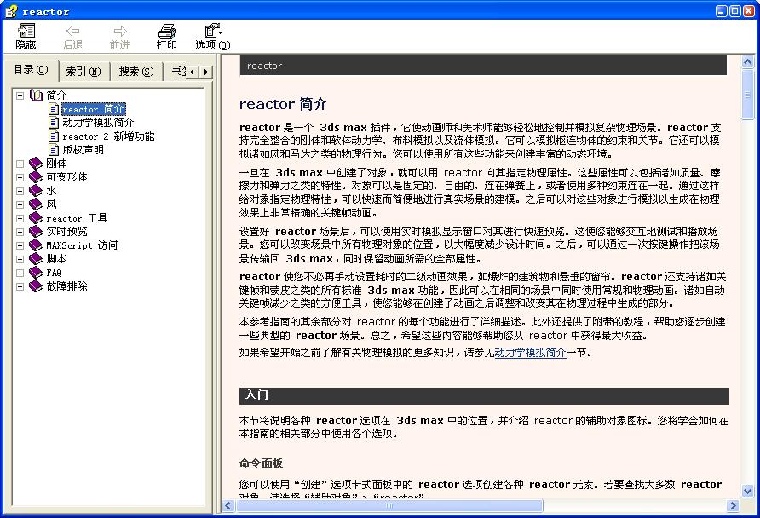Click the purple book icon for FAQ
760x518 pixels.
36,273
